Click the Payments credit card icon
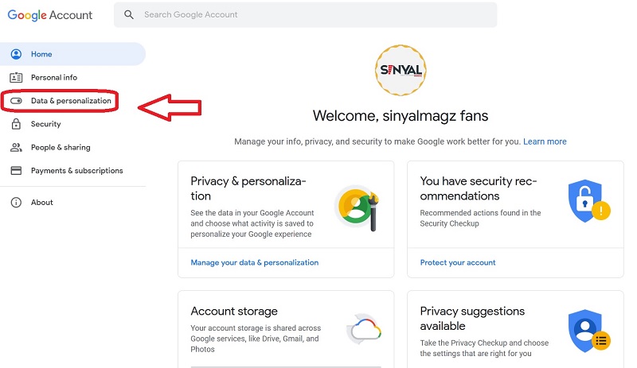 click(x=16, y=170)
